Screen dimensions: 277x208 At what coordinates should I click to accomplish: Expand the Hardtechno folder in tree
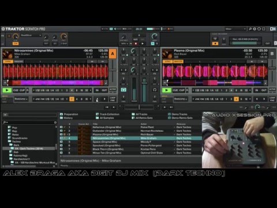point(20,159)
